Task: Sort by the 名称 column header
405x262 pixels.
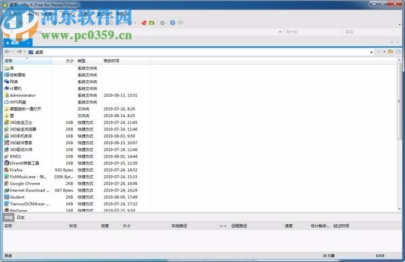Action: click(27, 61)
